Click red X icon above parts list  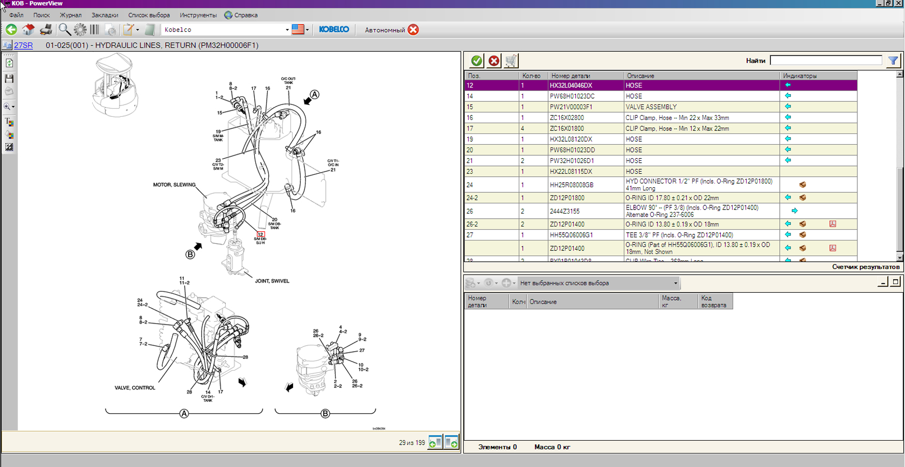point(494,61)
